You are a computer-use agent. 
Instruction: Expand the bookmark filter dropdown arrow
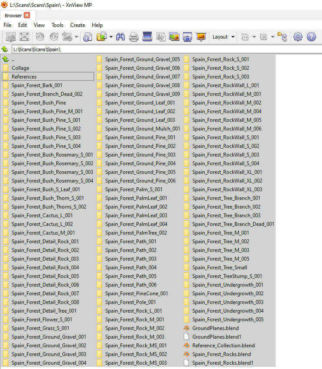(x=273, y=37)
